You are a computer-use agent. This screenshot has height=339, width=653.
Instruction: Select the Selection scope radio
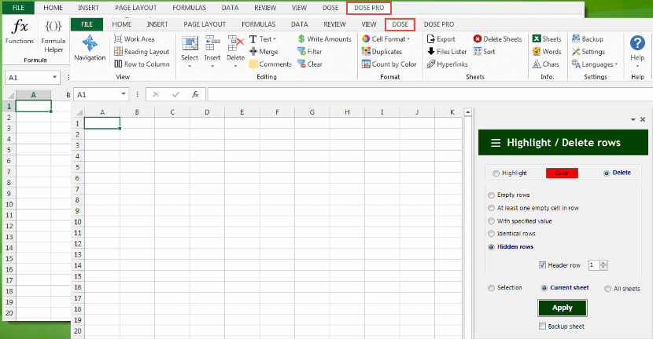(x=492, y=288)
